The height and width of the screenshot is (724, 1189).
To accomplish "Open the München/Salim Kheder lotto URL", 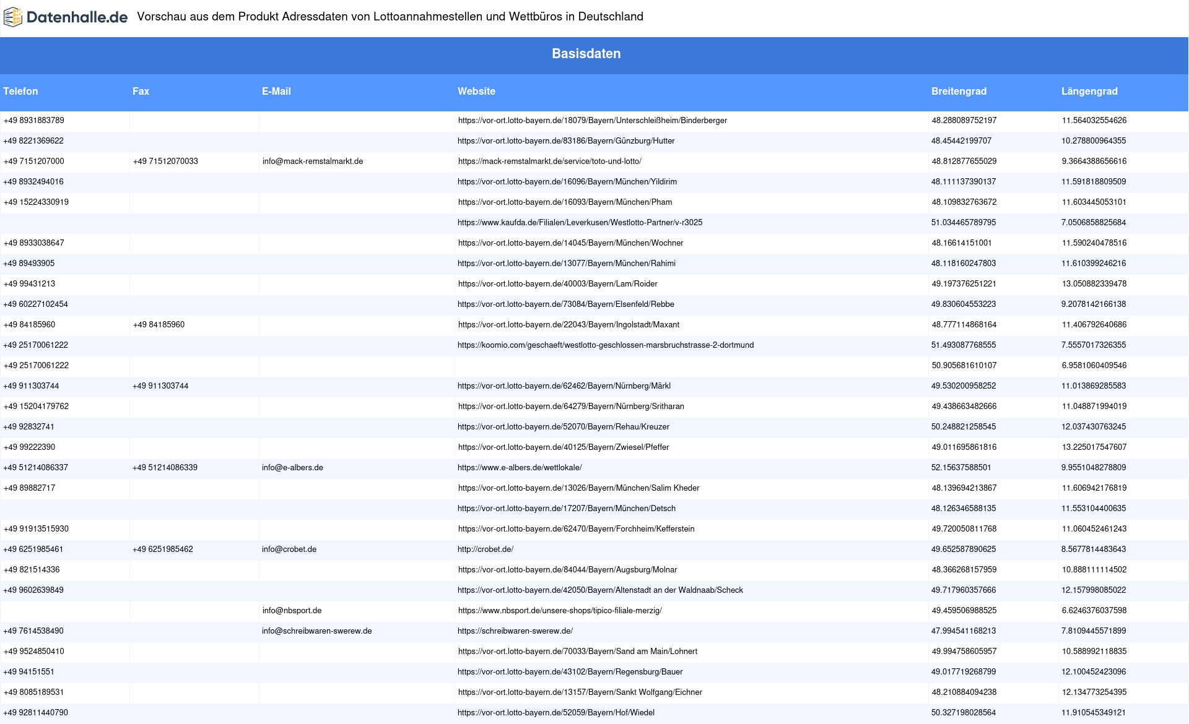I will pos(579,488).
